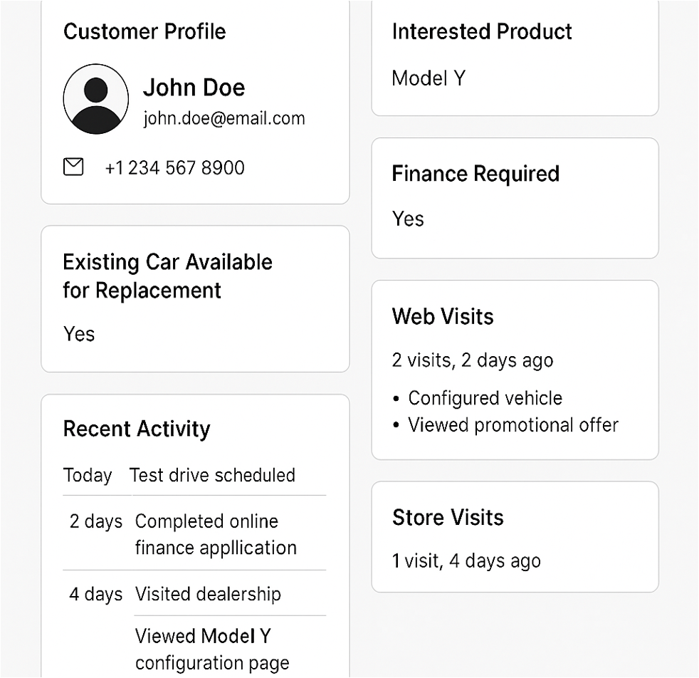699x678 pixels.
Task: Select the Test drive scheduled activity
Action: (x=212, y=475)
